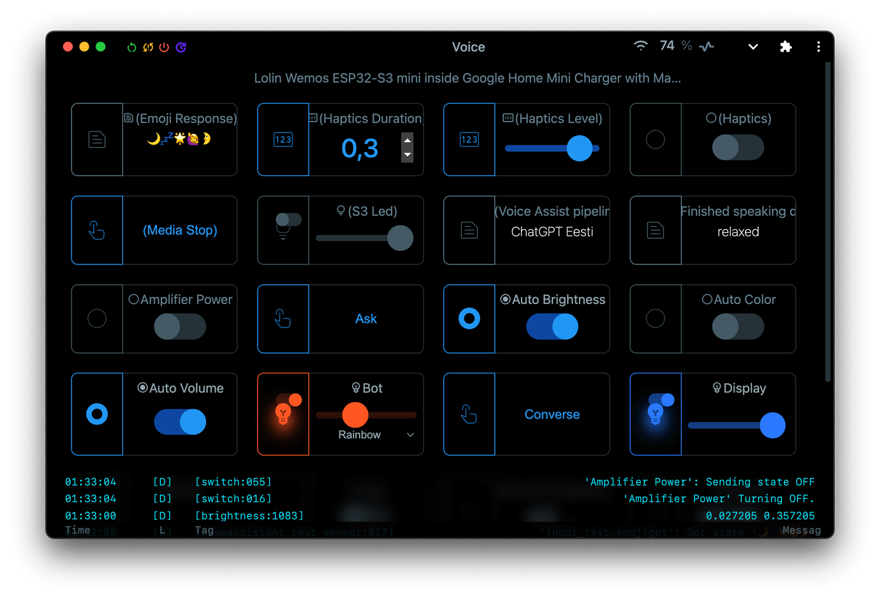Screen dimensions: 880x599
Task: Enable the Amplifier Power switch
Action: coord(180,326)
